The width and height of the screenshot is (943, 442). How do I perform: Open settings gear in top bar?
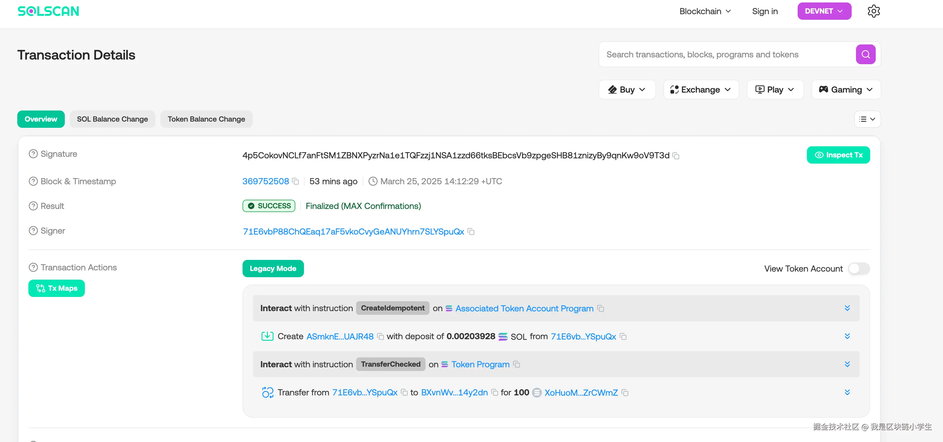pos(874,11)
